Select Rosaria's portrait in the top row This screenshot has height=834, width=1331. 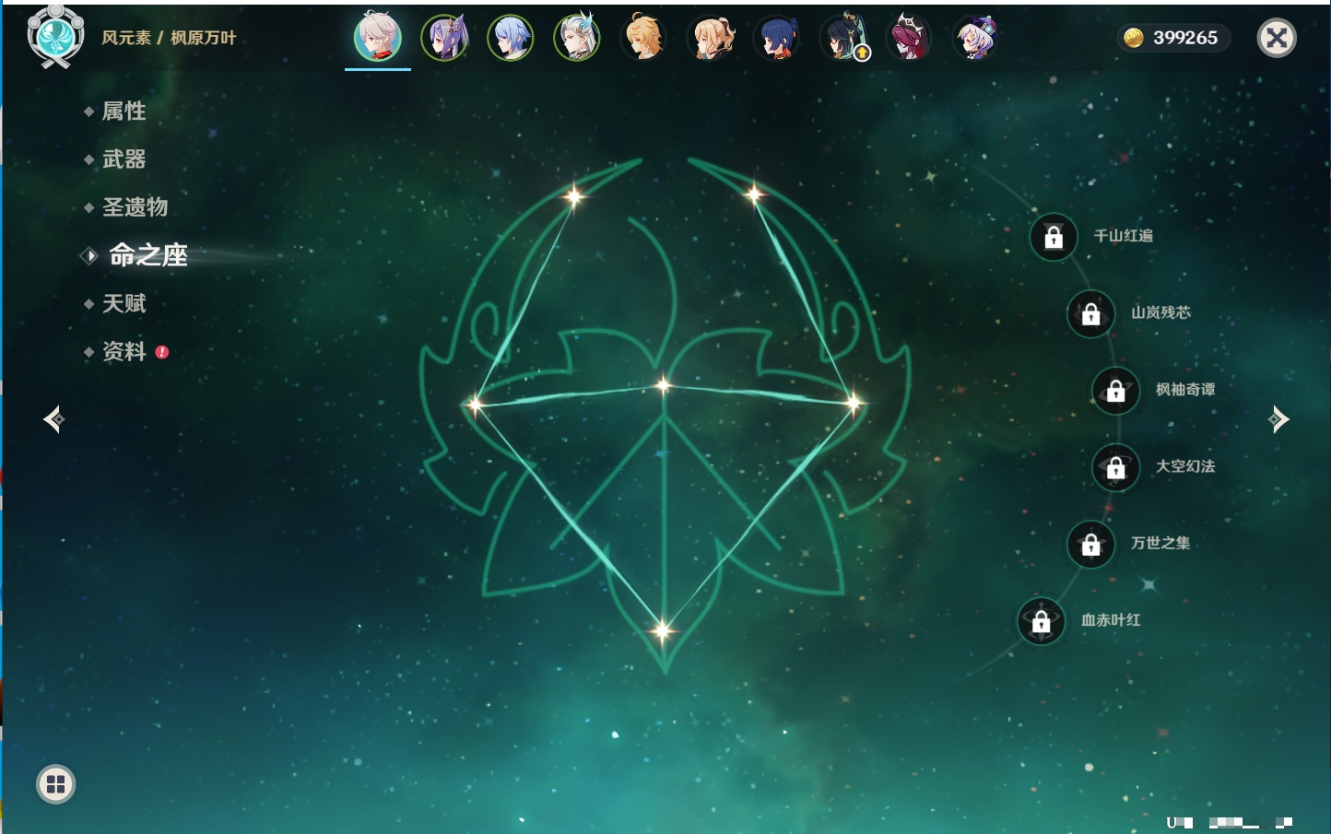pyautogui.click(x=909, y=39)
